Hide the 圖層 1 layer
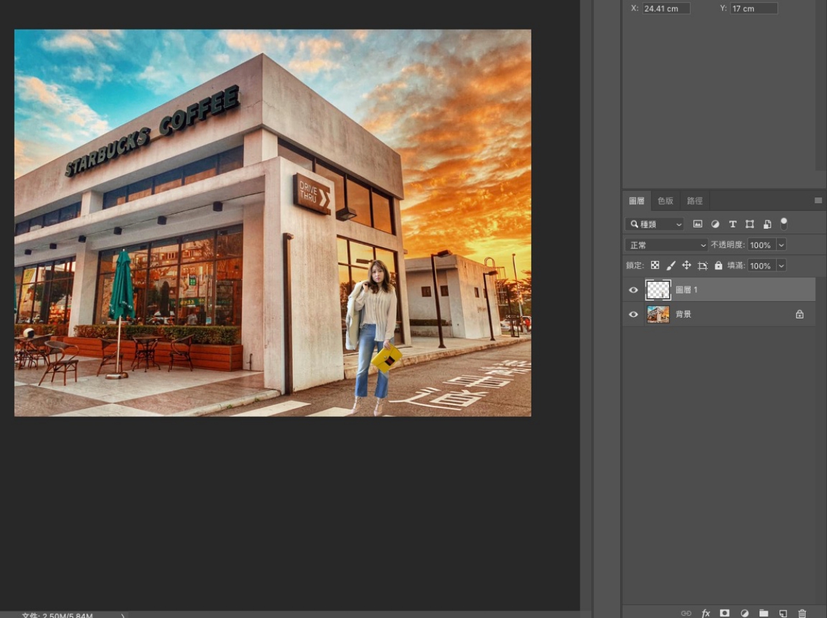The height and width of the screenshot is (618, 827). point(633,290)
